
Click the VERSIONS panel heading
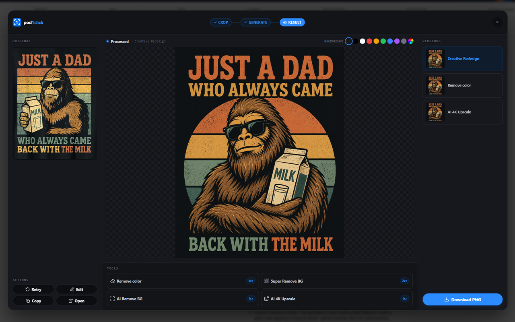click(432, 41)
